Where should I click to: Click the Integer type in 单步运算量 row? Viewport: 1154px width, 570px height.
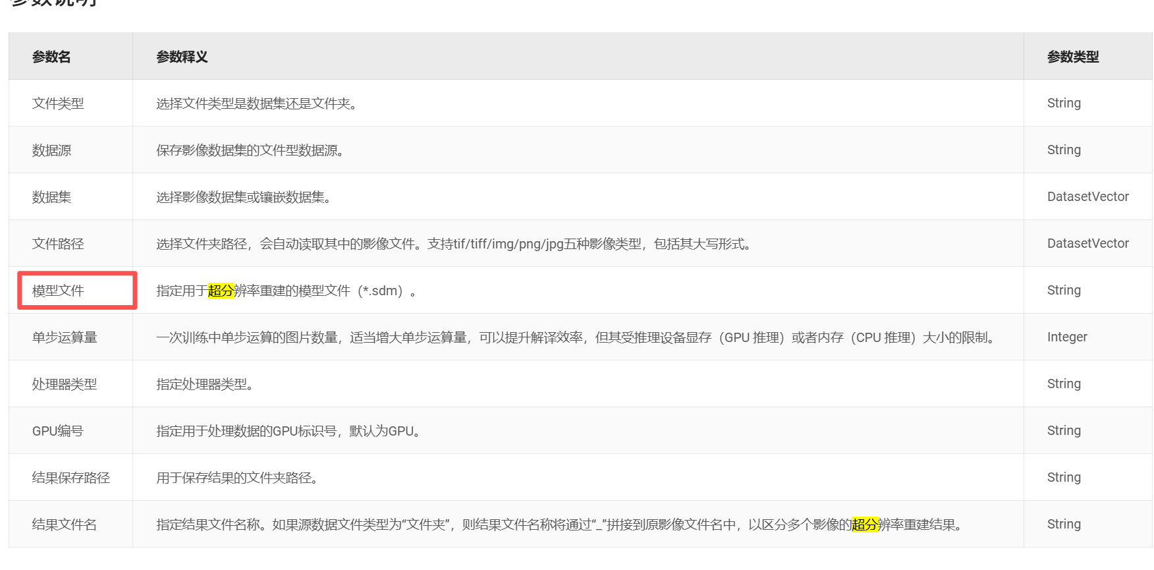tap(1067, 337)
